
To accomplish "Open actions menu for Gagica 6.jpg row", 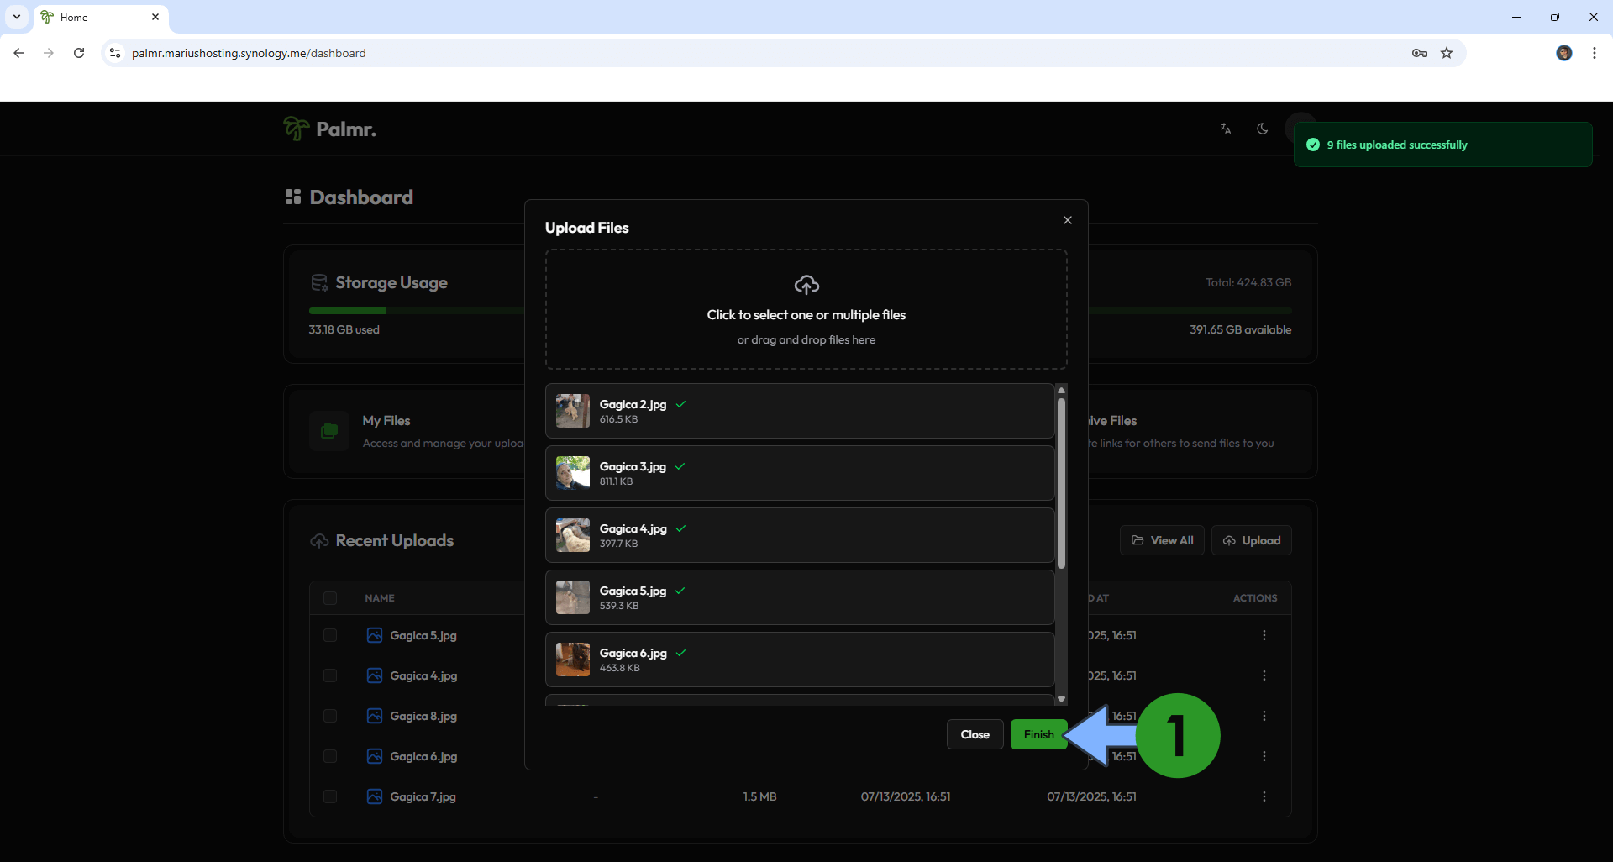I will tap(1264, 756).
